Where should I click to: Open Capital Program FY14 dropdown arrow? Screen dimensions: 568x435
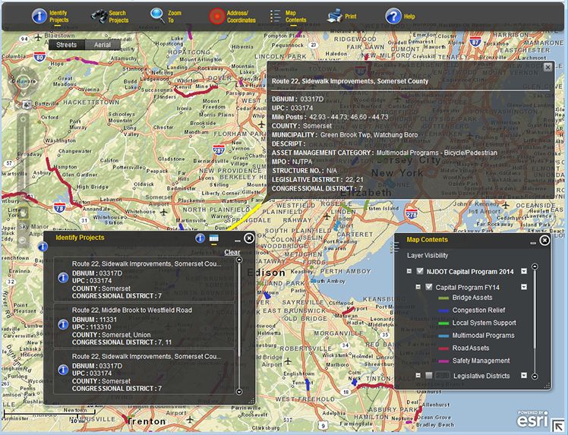524,287
